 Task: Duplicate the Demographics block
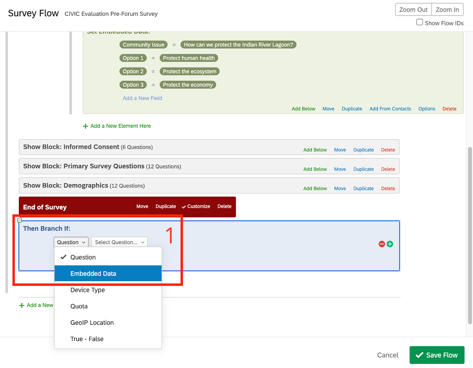363,188
